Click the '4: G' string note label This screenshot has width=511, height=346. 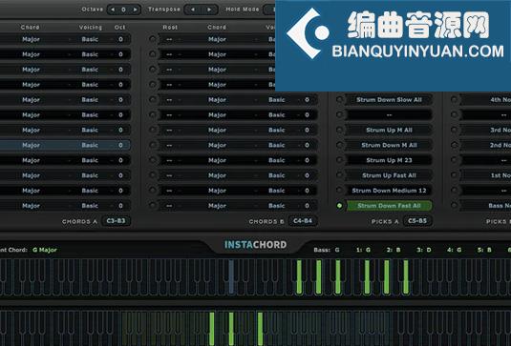click(454, 250)
